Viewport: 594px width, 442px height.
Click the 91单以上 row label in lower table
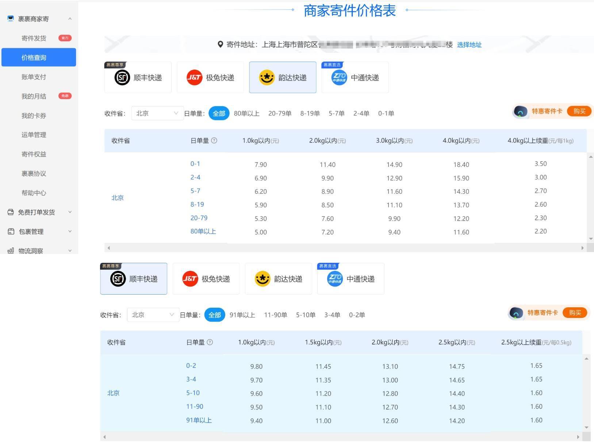click(199, 420)
